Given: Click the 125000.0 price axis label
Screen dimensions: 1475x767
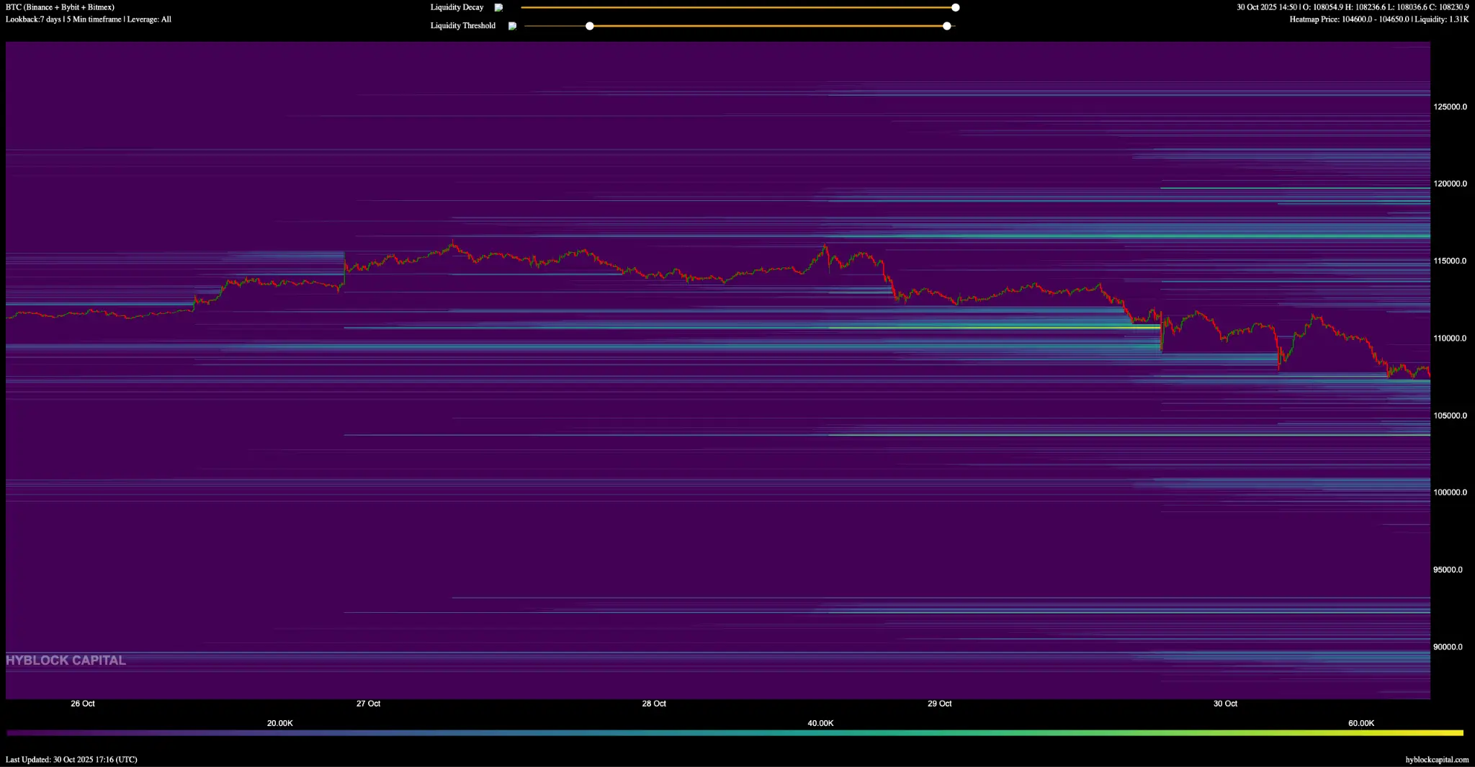Looking at the screenshot, I should point(1450,107).
